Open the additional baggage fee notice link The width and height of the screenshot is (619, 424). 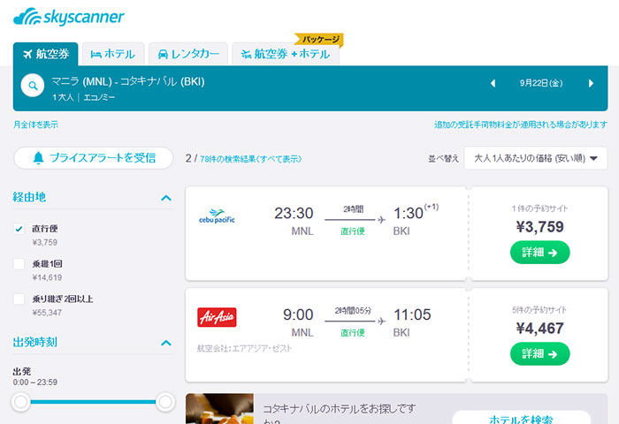(521, 125)
